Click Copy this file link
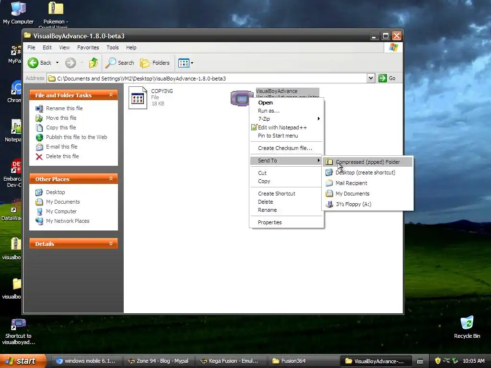 pos(61,127)
